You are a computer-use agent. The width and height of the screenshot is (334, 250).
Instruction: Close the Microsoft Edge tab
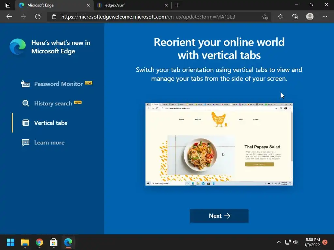tap(88, 5)
